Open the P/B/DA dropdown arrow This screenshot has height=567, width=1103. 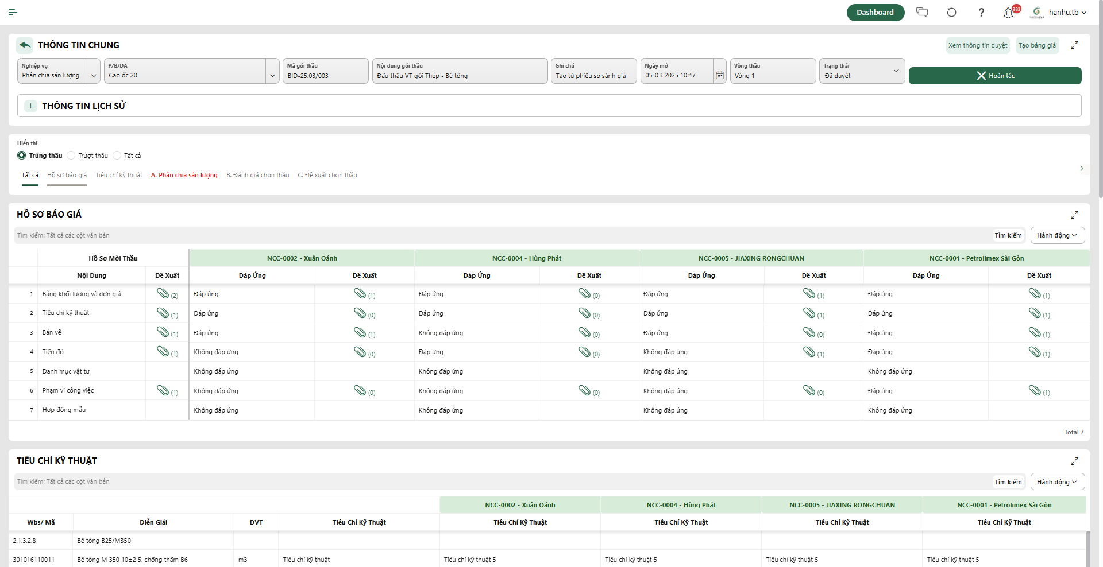pos(272,75)
